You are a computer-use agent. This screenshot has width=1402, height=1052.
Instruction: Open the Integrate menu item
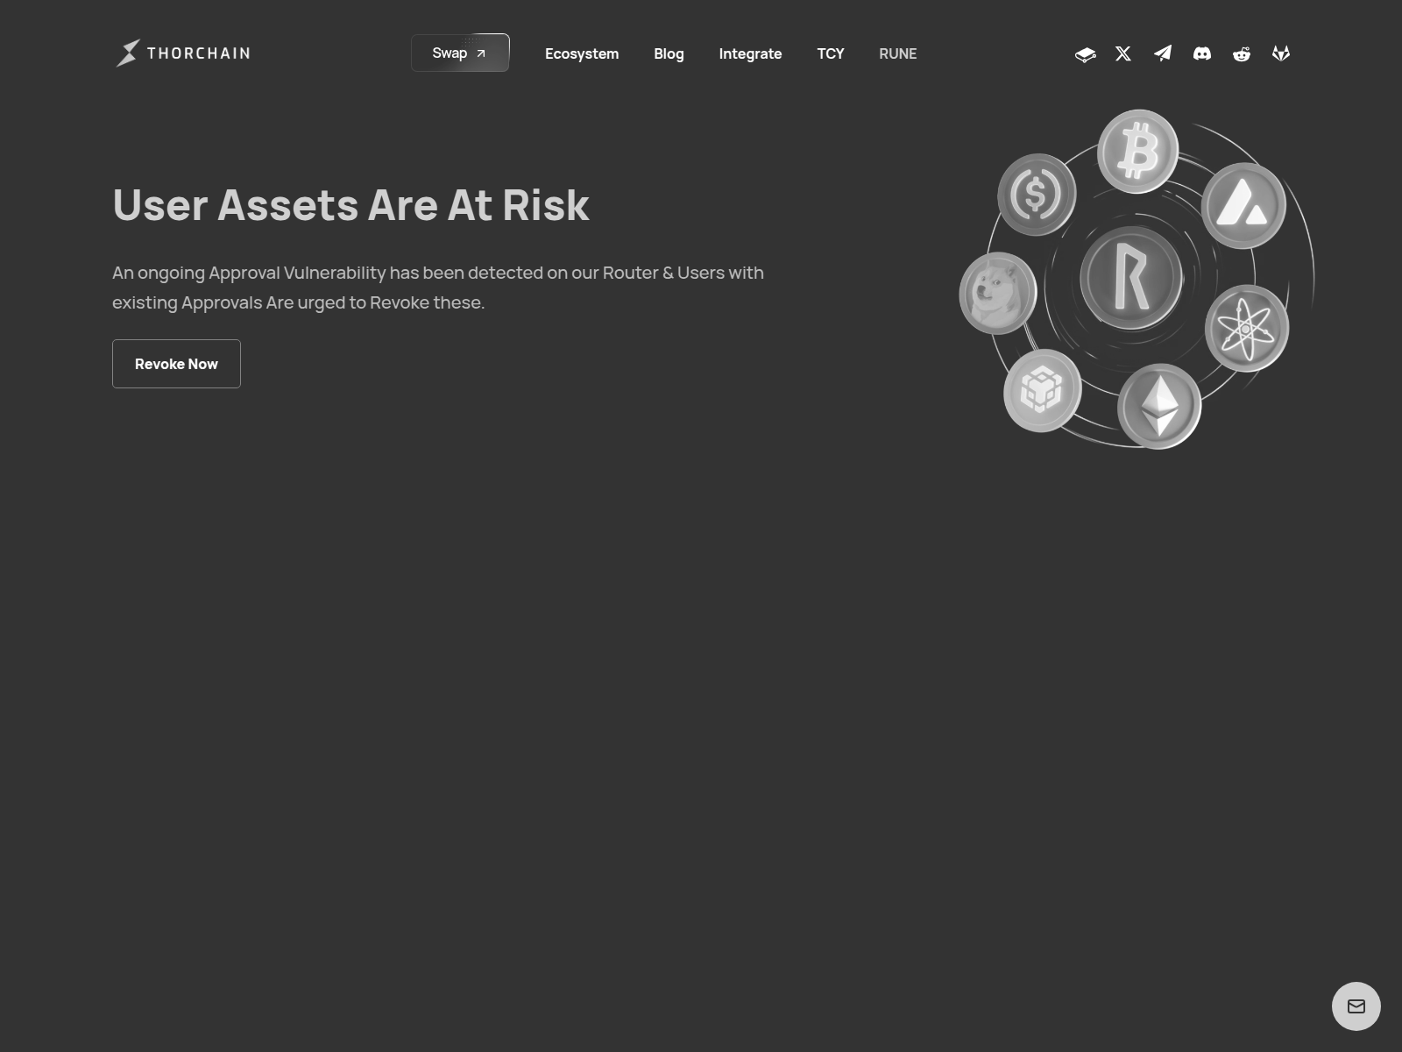click(750, 53)
